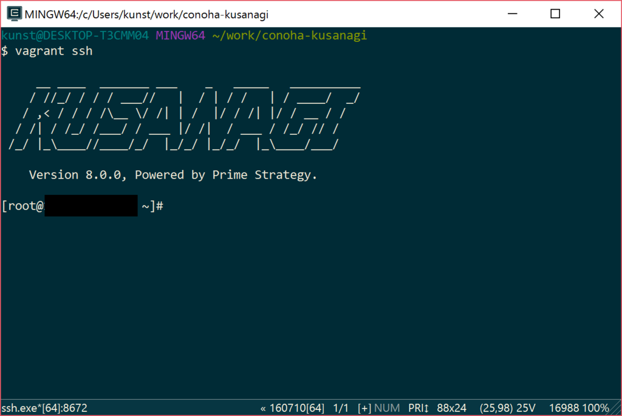The width and height of the screenshot is (622, 416).
Task: Click 'ssh.exe*[64]:8672' in status bar
Action: [x=44, y=408]
